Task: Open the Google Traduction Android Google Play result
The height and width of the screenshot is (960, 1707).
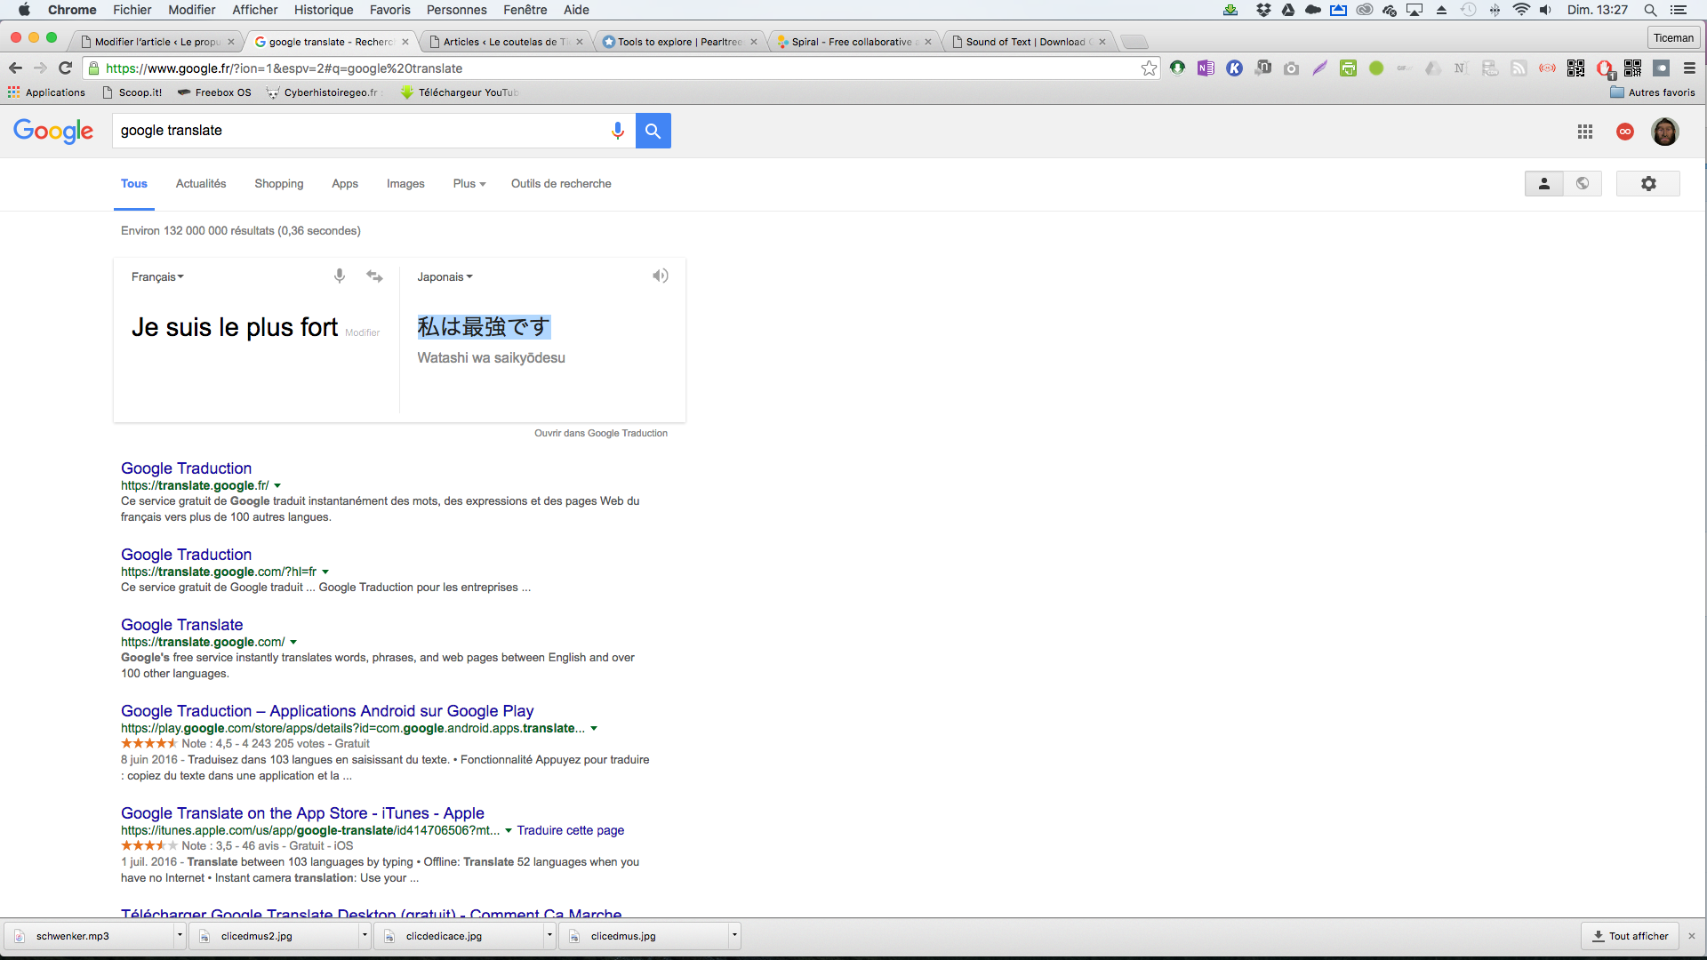Action: click(x=327, y=711)
